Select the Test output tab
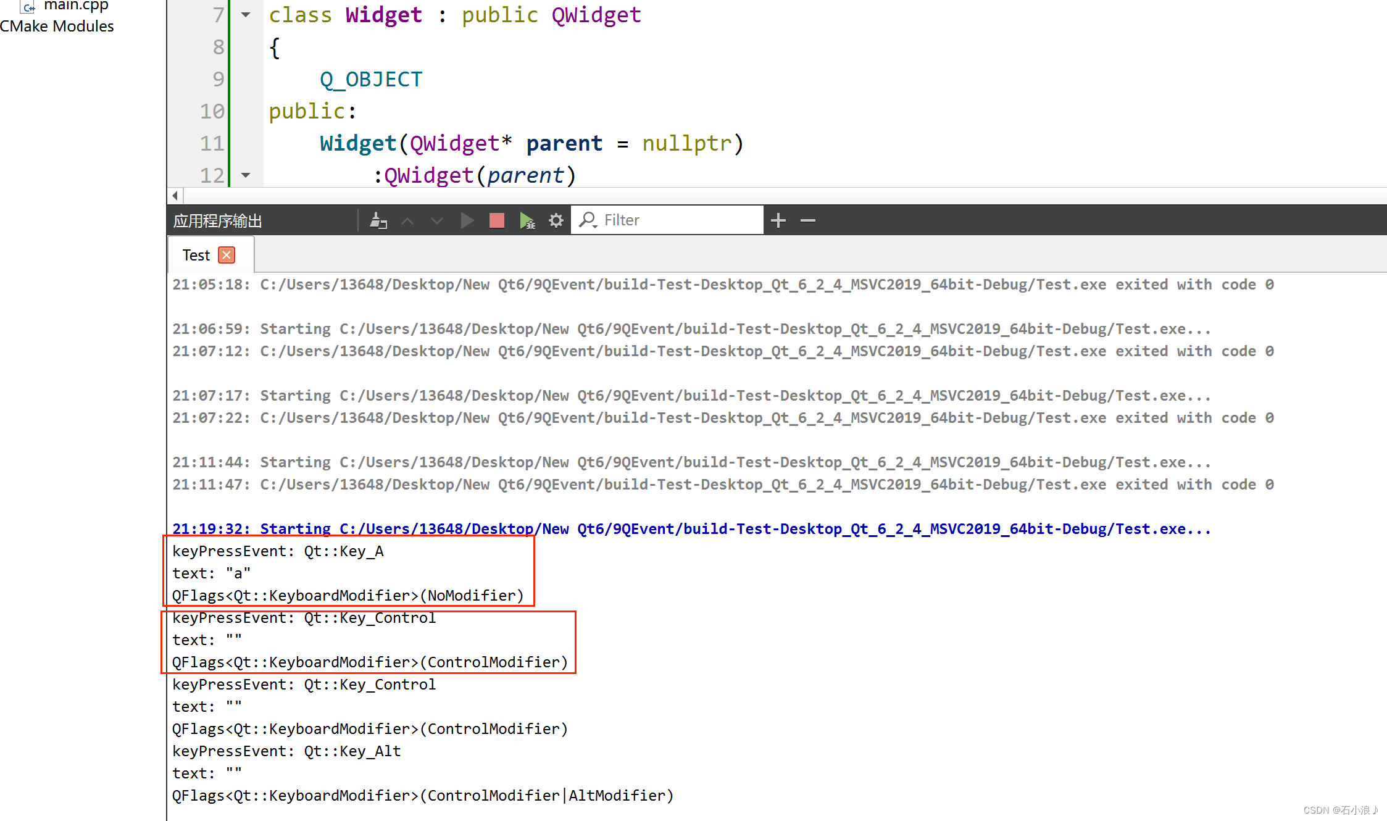Image resolution: width=1387 pixels, height=821 pixels. [x=196, y=255]
